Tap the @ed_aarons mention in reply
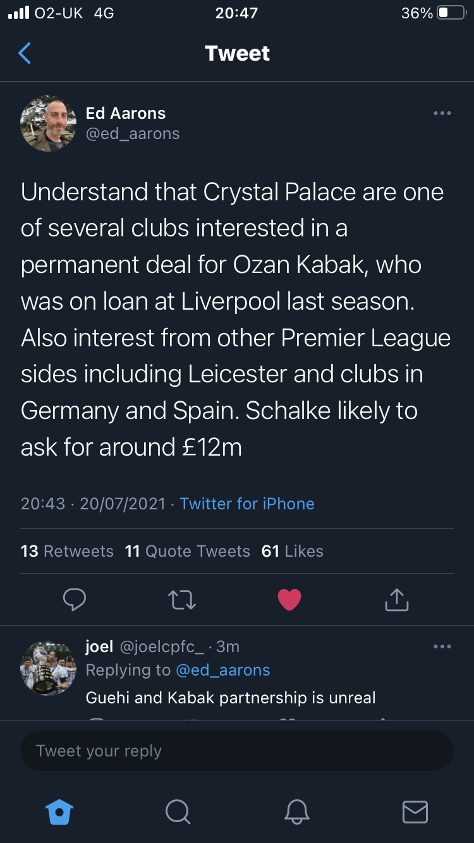Screen dimensions: 474x843 point(222,670)
